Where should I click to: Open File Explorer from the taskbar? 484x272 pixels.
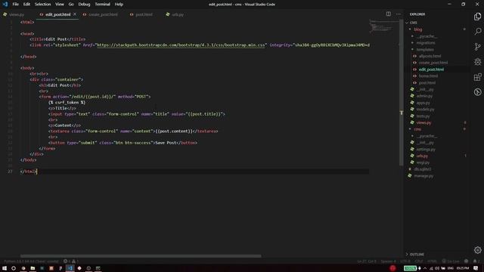click(x=33, y=268)
